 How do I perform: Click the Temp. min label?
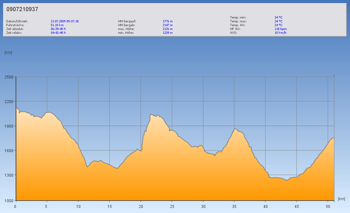coord(238,18)
